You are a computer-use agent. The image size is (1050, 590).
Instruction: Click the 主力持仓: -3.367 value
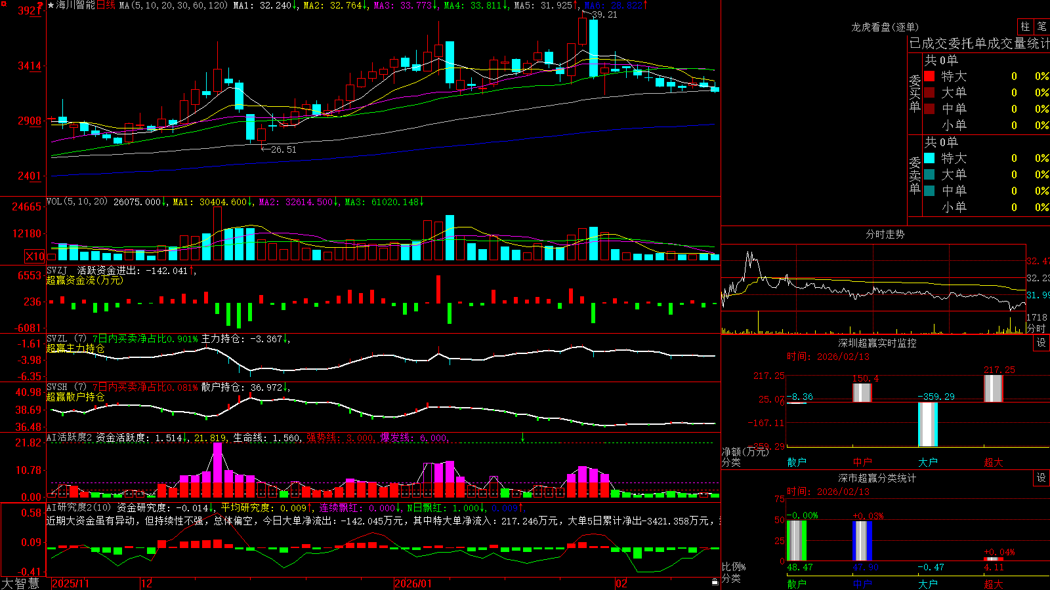point(241,339)
